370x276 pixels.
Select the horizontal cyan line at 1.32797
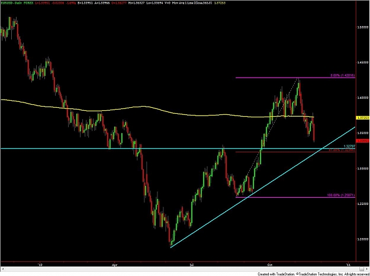178,149
